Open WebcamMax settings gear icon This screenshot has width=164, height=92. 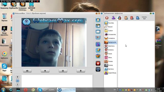[98, 69]
